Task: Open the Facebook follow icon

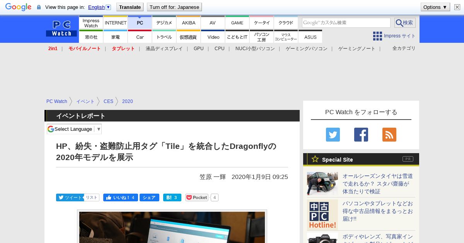Action: 361,135
